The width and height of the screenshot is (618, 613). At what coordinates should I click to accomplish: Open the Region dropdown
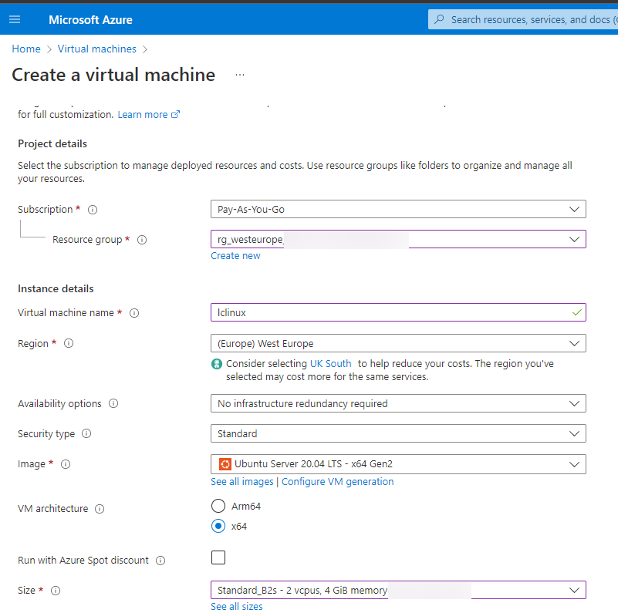(398, 343)
